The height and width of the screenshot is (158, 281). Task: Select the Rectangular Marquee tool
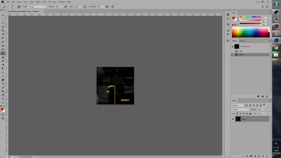click(x=3, y=19)
